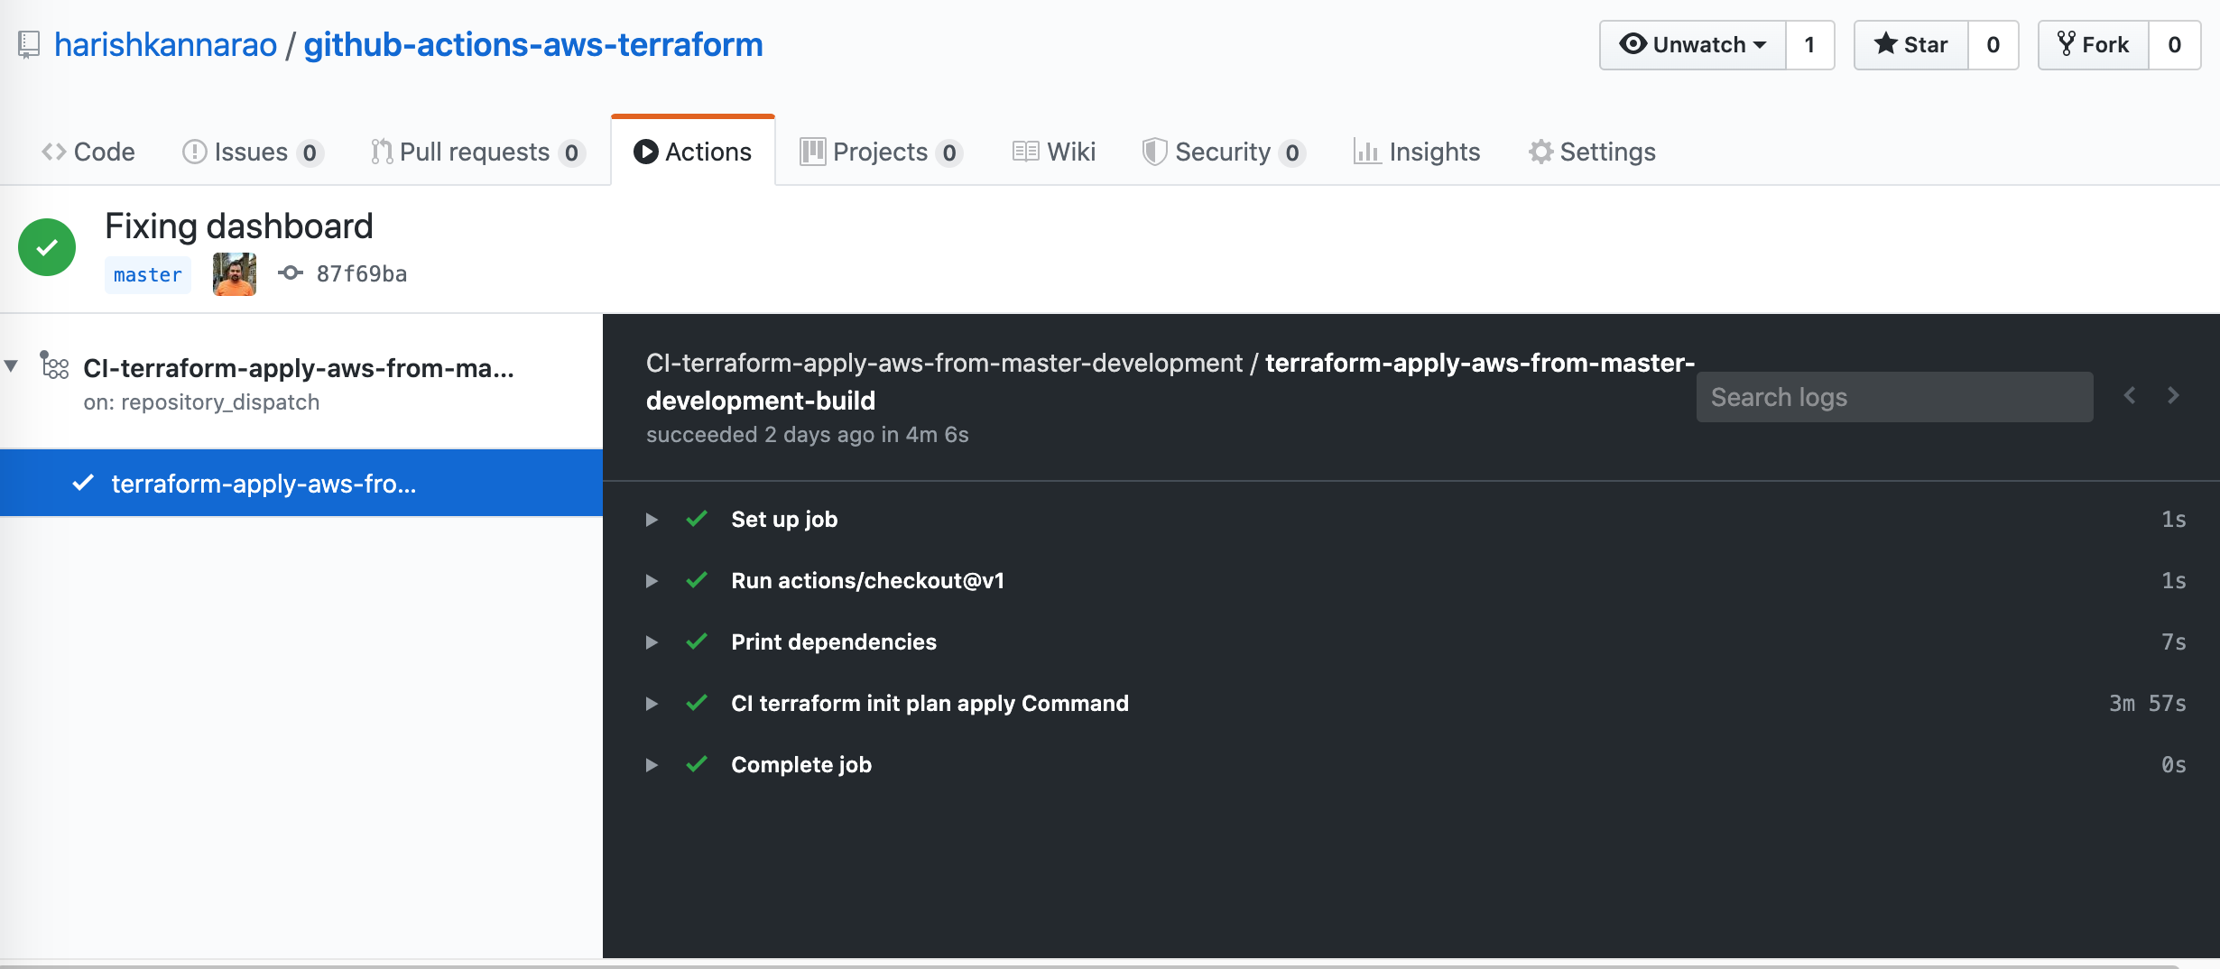Click 'succeeded 2 days ago in 4m 6s'
The width and height of the screenshot is (2220, 969).
pos(808,434)
